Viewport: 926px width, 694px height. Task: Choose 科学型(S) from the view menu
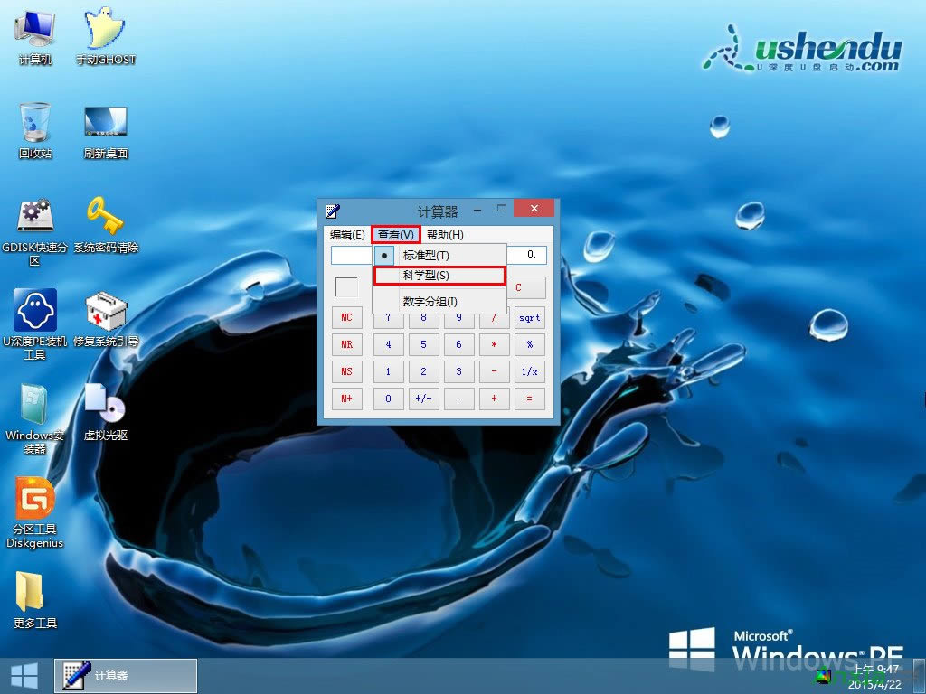(439, 276)
